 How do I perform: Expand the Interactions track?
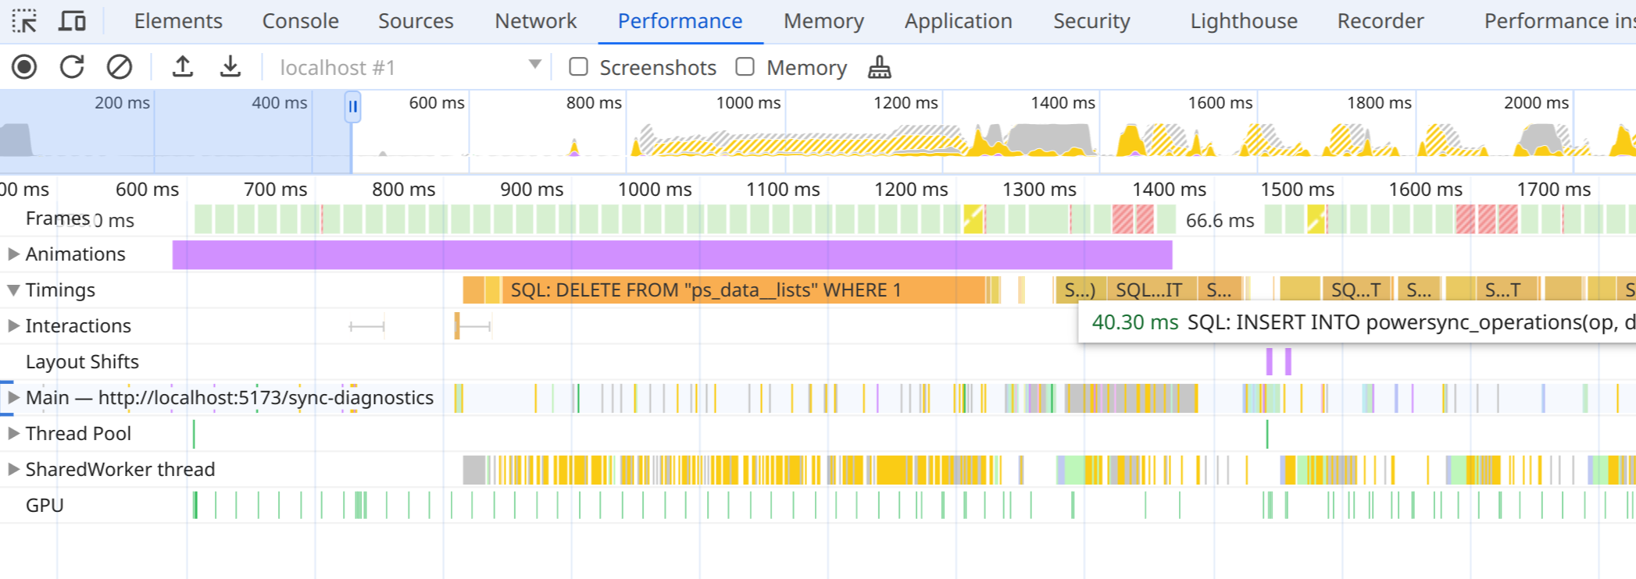click(x=13, y=325)
